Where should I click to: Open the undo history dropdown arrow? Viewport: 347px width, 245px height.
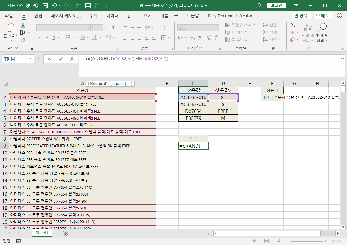click(59, 6)
